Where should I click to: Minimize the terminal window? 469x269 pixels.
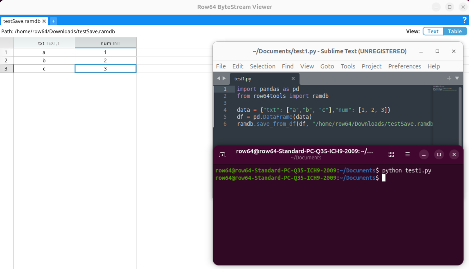point(424,154)
